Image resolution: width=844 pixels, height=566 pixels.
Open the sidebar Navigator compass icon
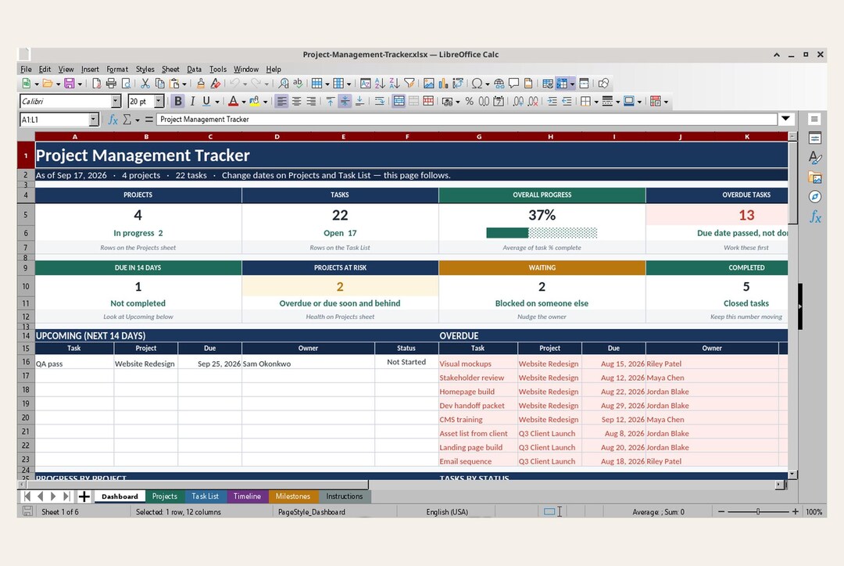(x=815, y=196)
